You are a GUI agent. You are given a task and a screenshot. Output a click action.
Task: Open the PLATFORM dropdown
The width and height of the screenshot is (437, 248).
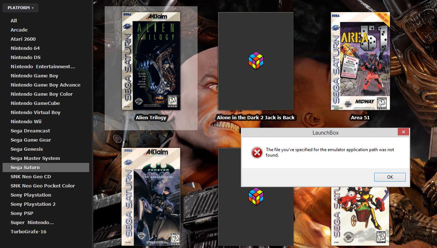click(x=20, y=8)
